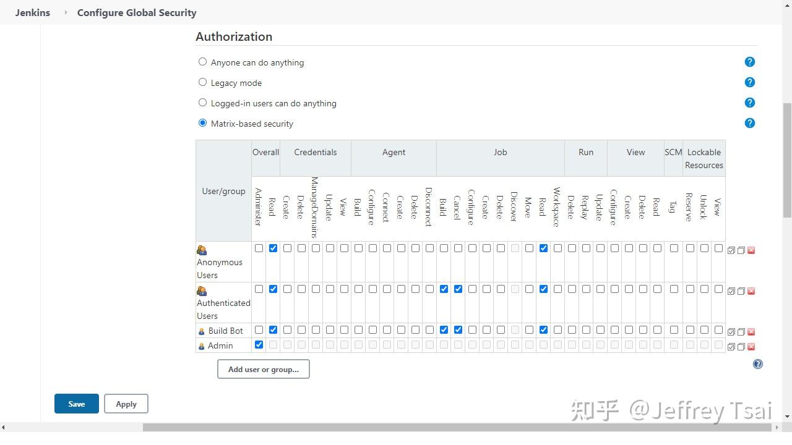Remove the Admin user using the red X icon
Image resolution: width=792 pixels, height=445 pixels.
(x=751, y=346)
